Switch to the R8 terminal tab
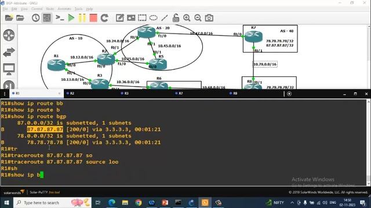The image size is (371, 208). (235, 94)
